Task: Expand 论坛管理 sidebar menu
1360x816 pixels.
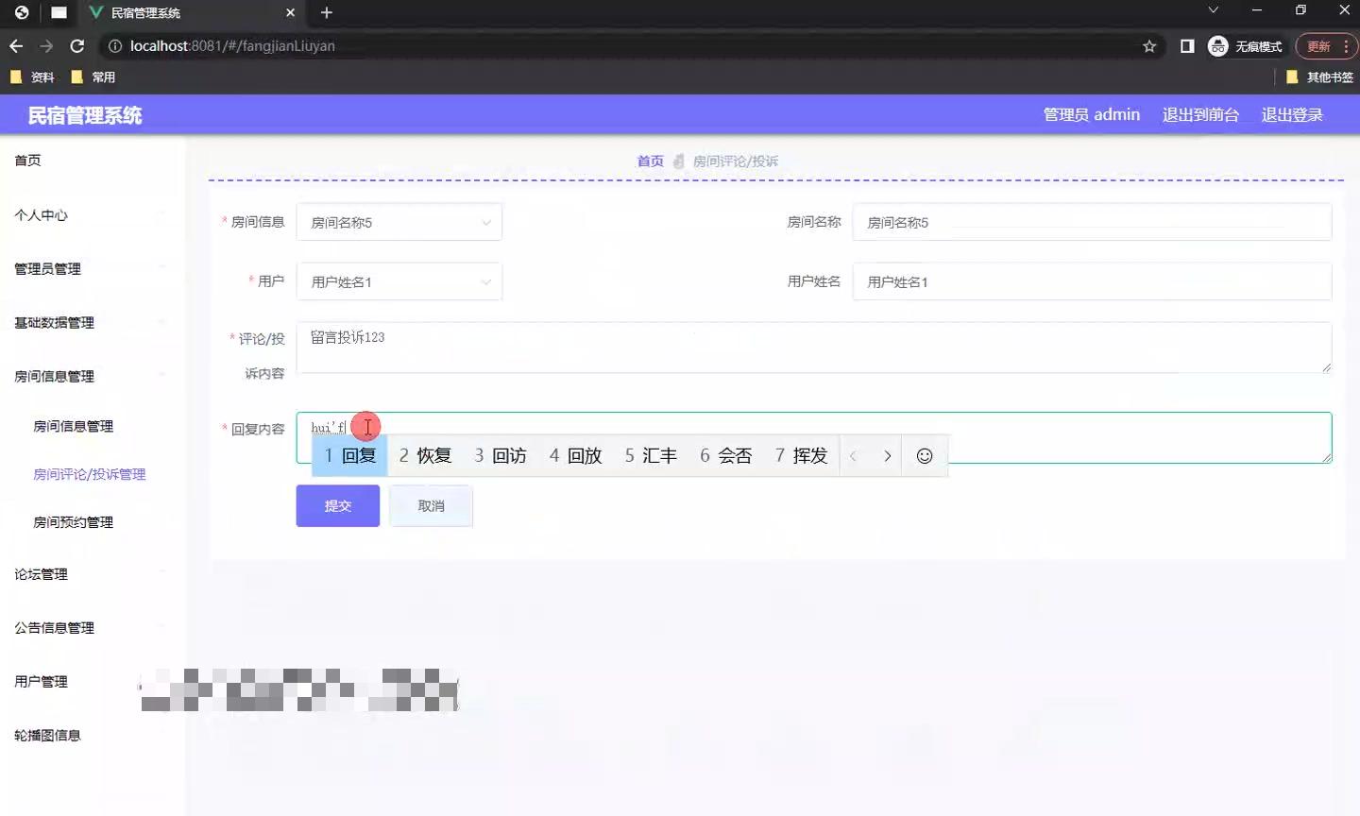Action: [x=93, y=573]
